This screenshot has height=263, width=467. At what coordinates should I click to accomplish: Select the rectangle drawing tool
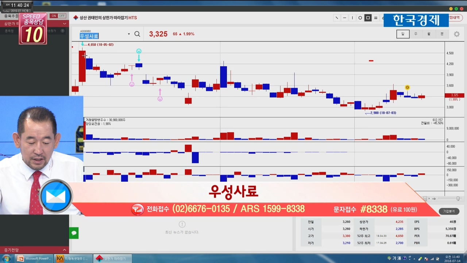point(368,18)
